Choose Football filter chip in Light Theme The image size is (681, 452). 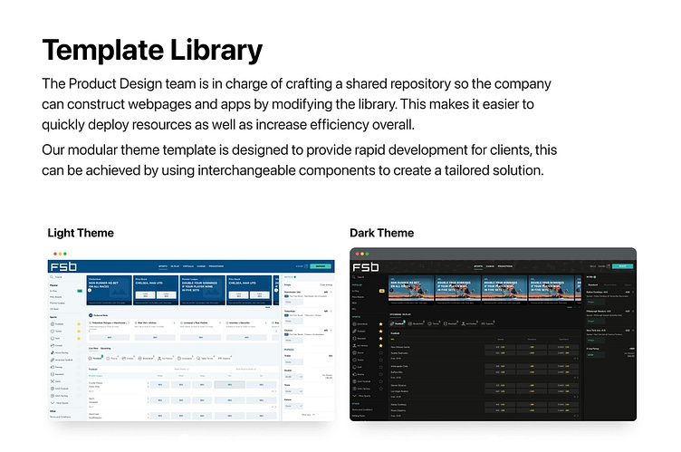click(x=96, y=358)
